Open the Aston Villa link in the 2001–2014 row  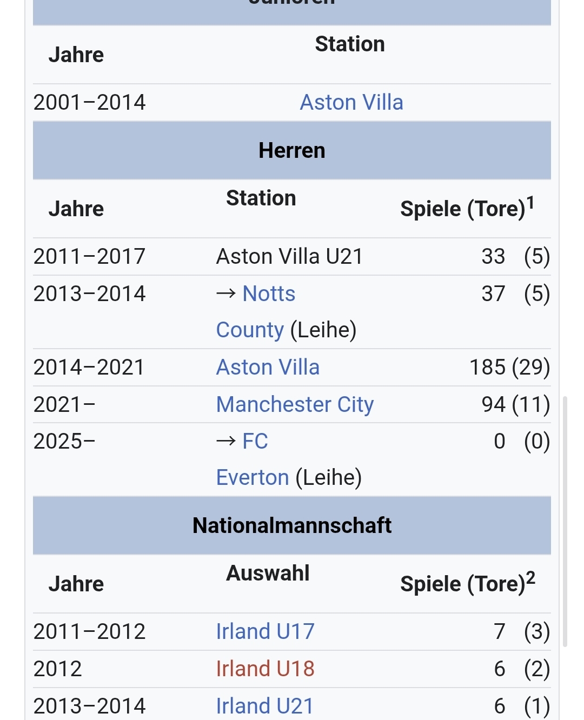[351, 102]
